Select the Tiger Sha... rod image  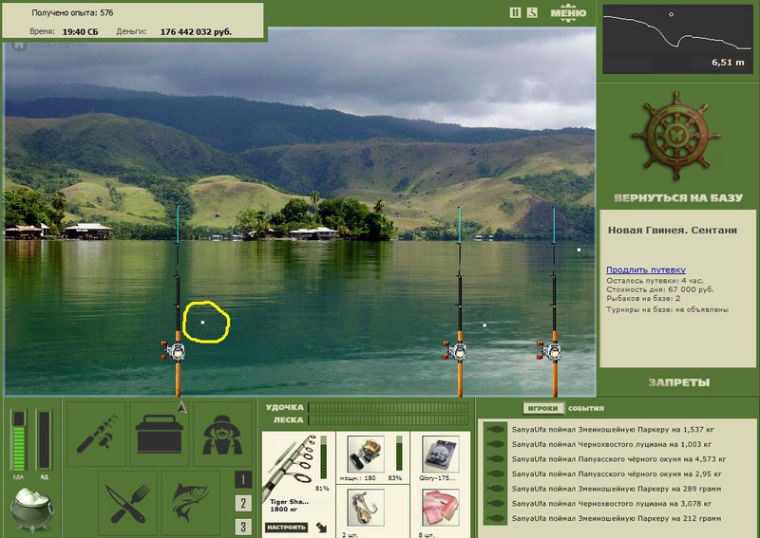click(x=290, y=465)
